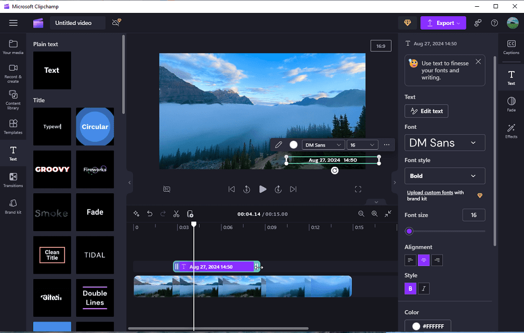The image size is (524, 333).
Task: Open Brand kit sidebar tab
Action: point(13,207)
